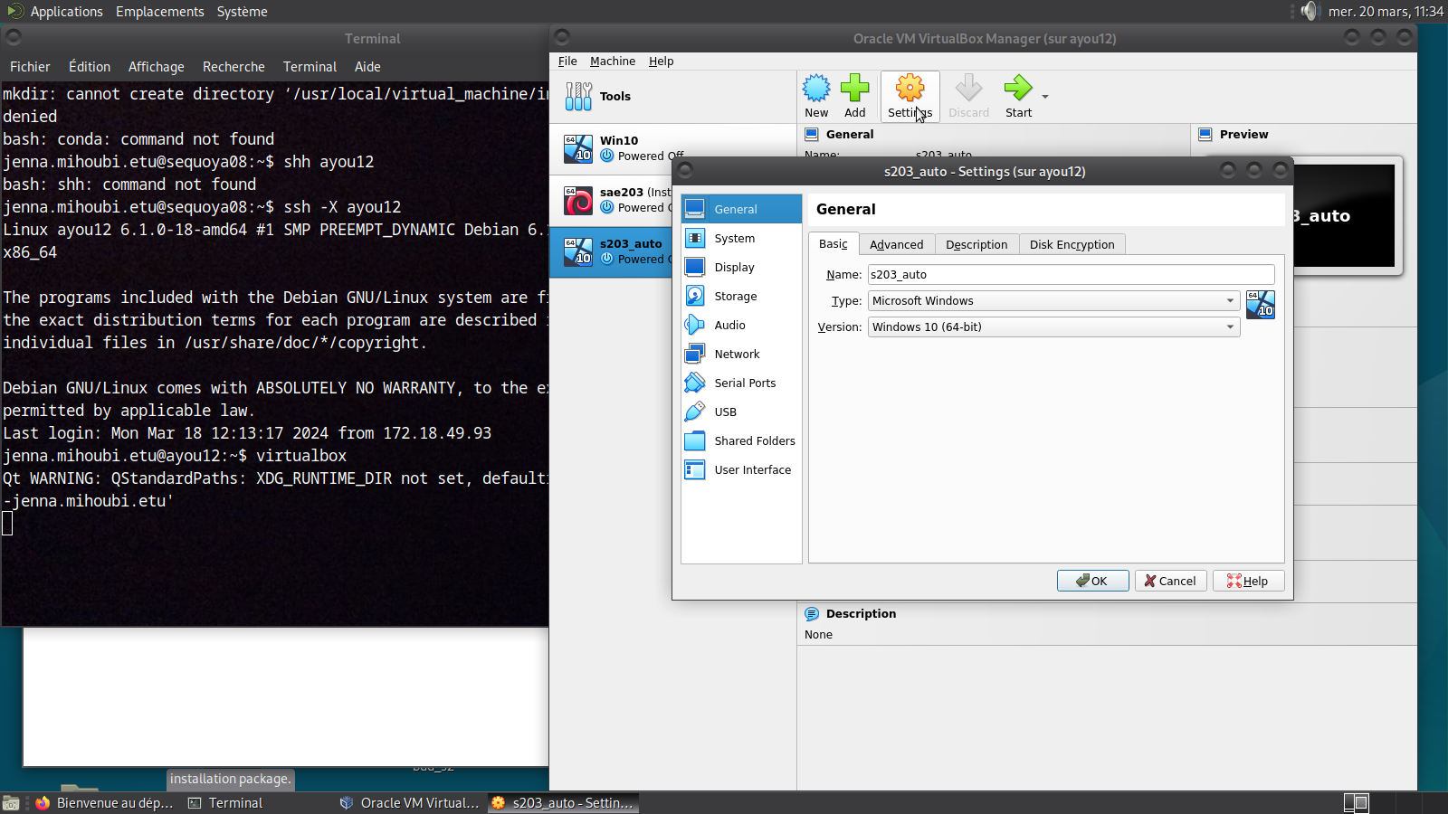Open the Machine menu in VirtualBox Manager
The image size is (1448, 814).
[x=613, y=62]
